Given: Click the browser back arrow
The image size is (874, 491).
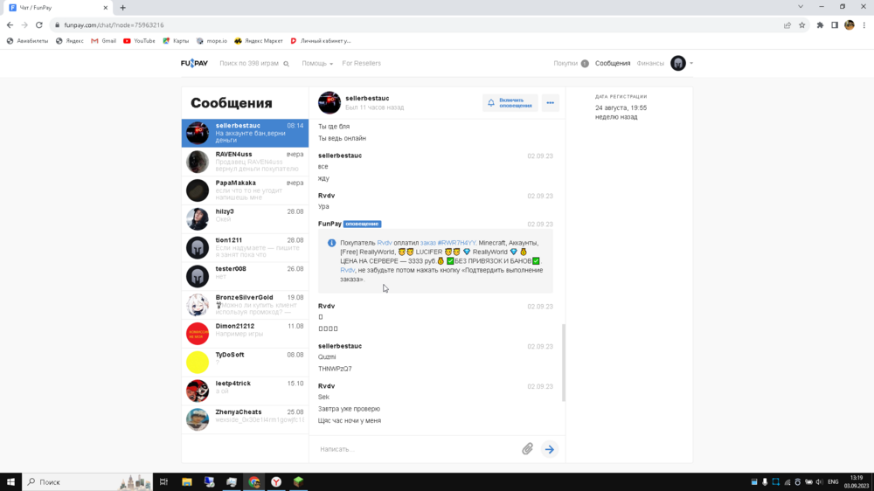Looking at the screenshot, I should [x=10, y=25].
